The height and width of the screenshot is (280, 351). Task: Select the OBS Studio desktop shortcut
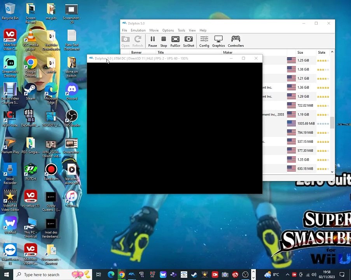coord(72,119)
